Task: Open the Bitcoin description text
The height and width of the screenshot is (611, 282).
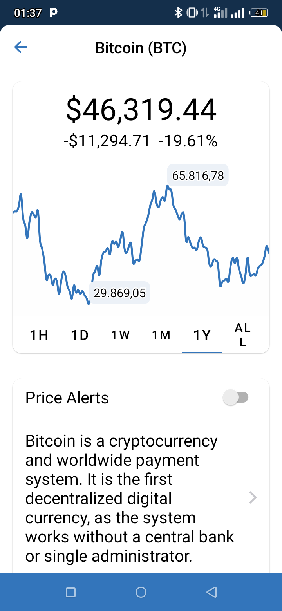Action: coord(130,498)
